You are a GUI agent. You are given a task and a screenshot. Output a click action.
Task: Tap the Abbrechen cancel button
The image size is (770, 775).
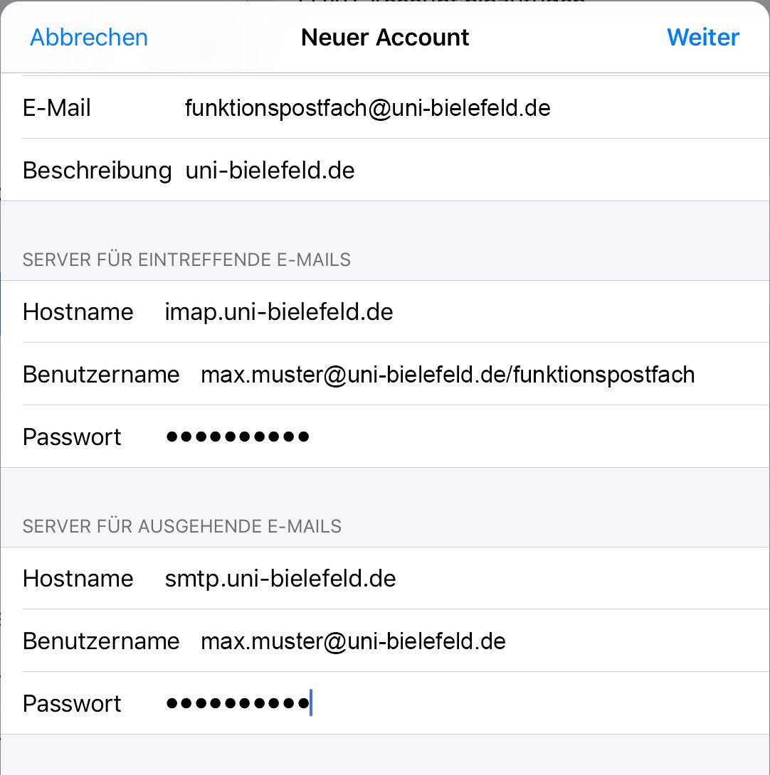89,38
